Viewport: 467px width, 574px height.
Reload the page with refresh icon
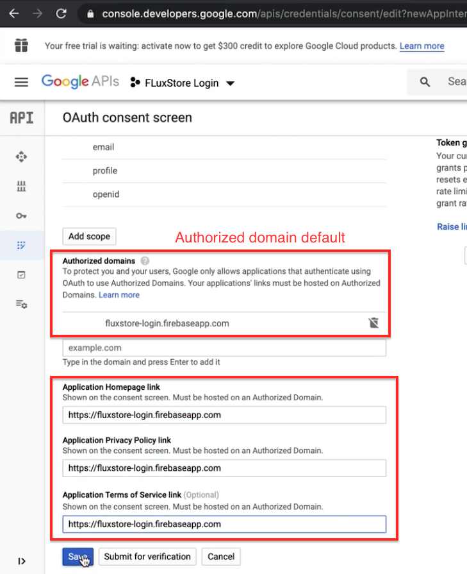61,13
